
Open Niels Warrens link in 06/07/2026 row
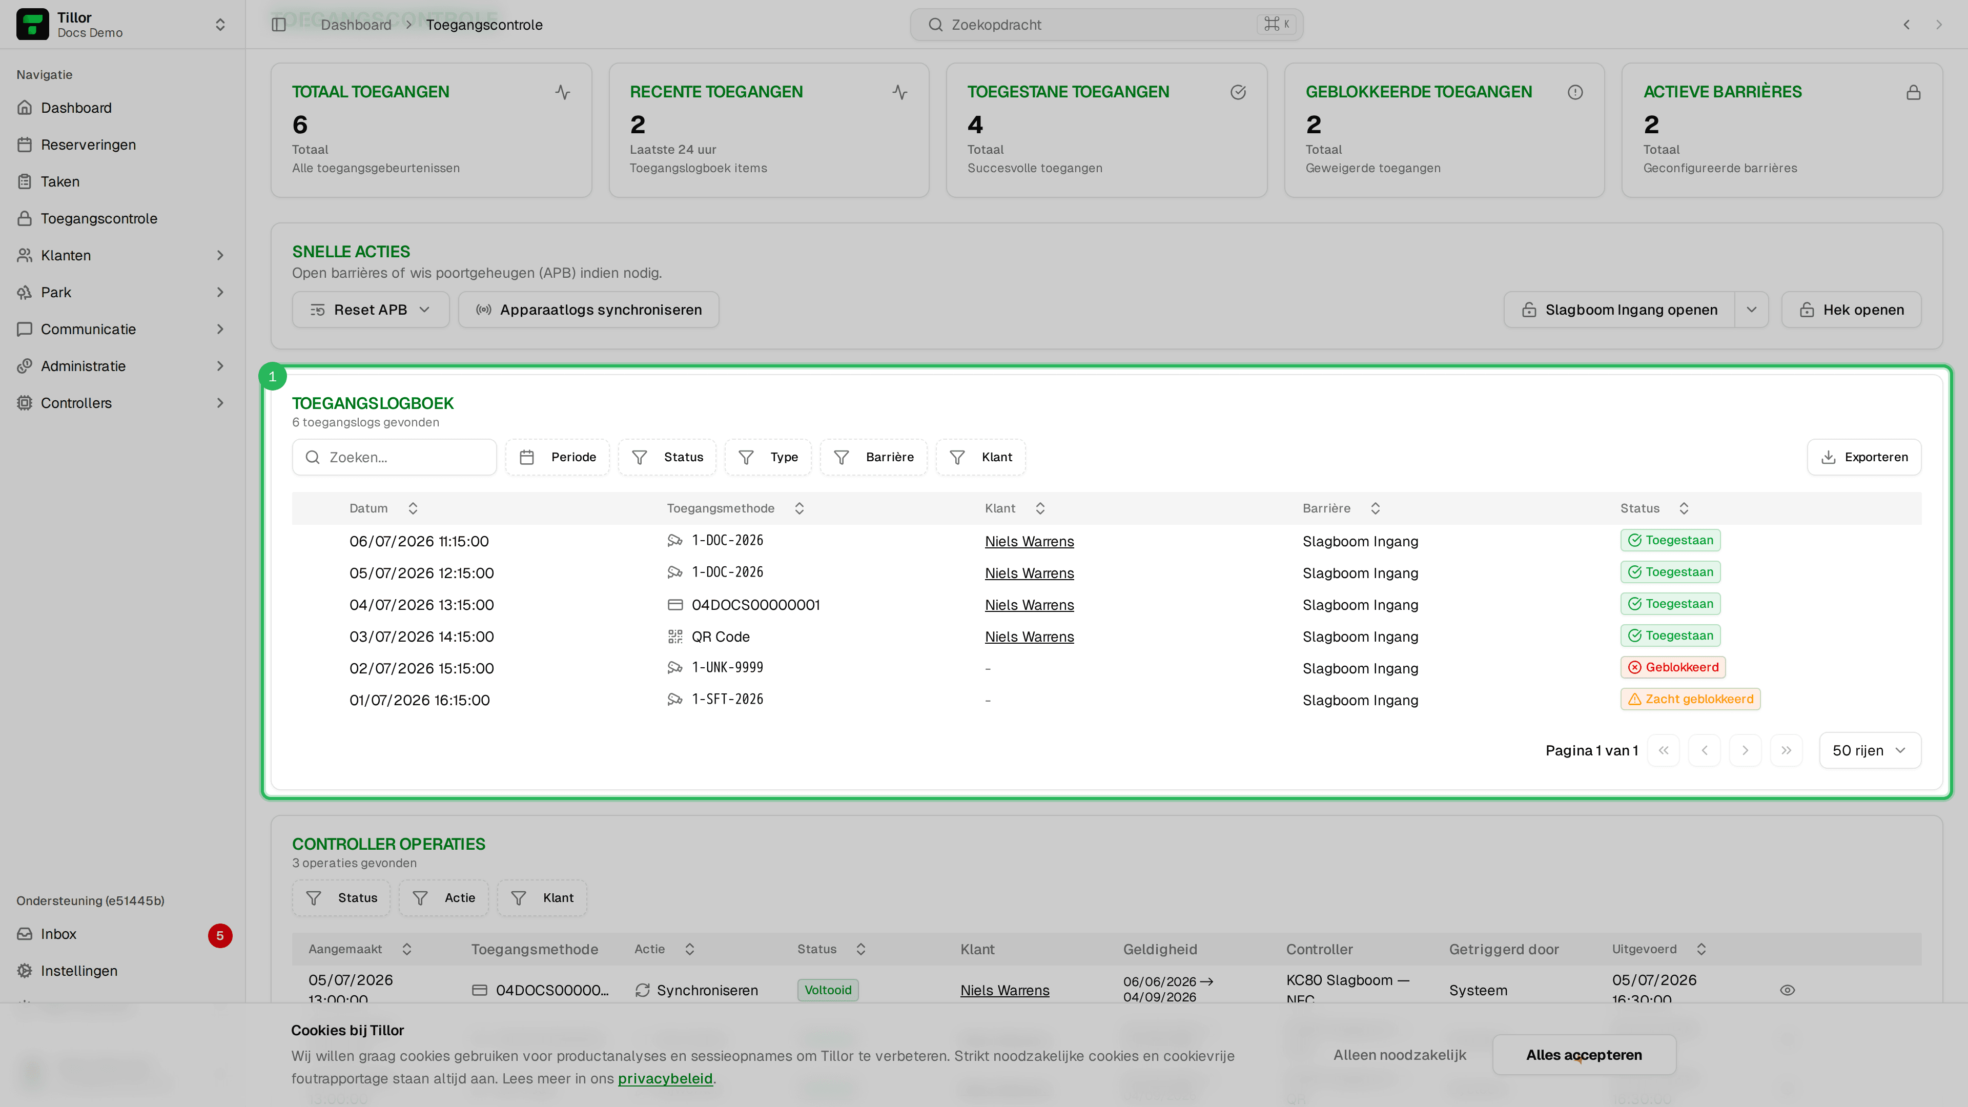coord(1029,541)
